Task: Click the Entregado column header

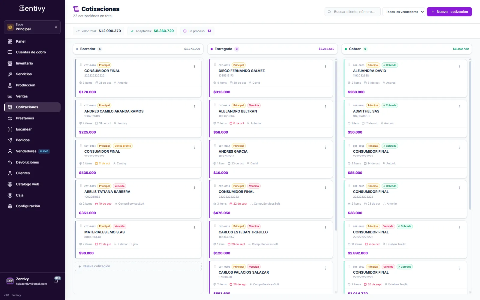Action: tap(272, 49)
